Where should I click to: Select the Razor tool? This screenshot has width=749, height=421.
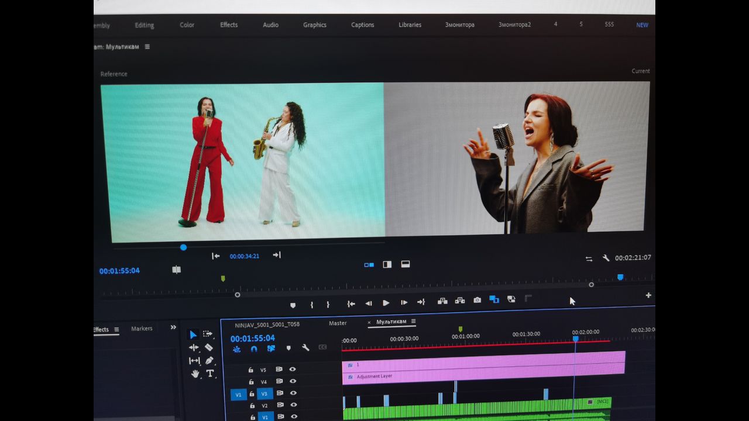(x=209, y=347)
